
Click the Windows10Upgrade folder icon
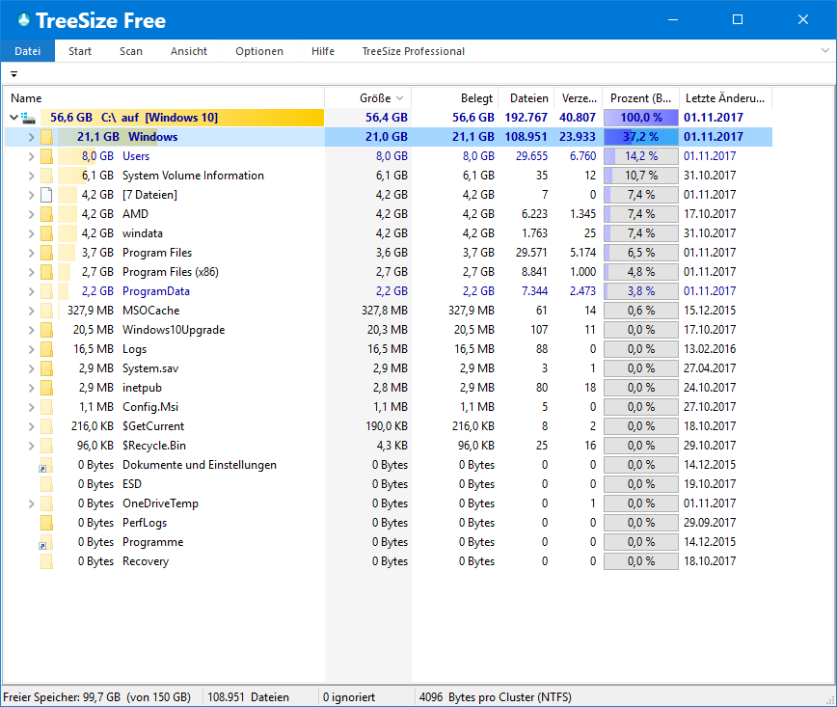point(47,330)
